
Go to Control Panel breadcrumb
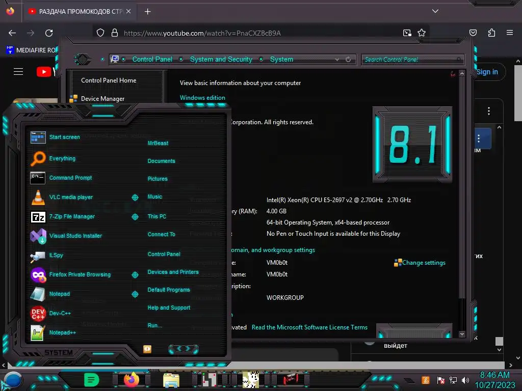pos(152,59)
